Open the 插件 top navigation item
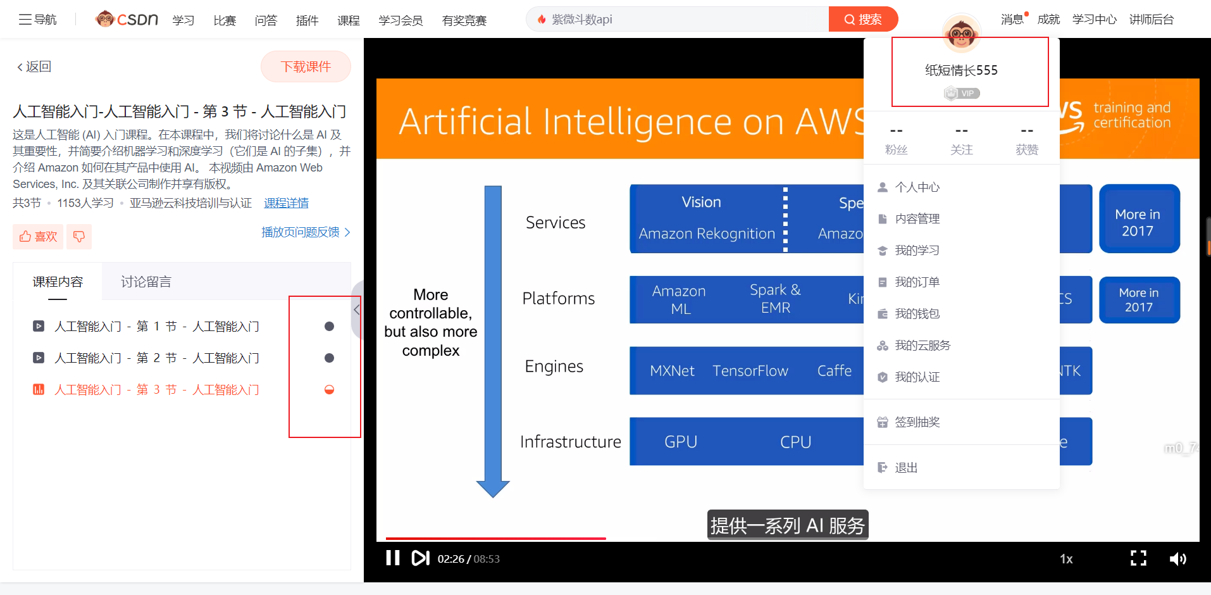Viewport: 1211px width, 595px height. pos(307,20)
